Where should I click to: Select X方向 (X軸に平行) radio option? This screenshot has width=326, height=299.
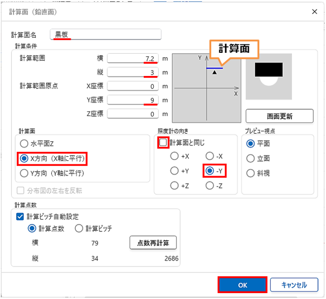[x=23, y=159]
